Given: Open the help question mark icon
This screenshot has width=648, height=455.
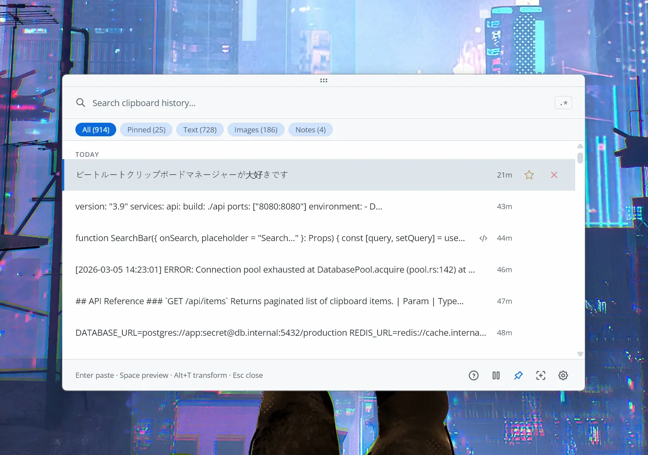Looking at the screenshot, I should tap(474, 375).
